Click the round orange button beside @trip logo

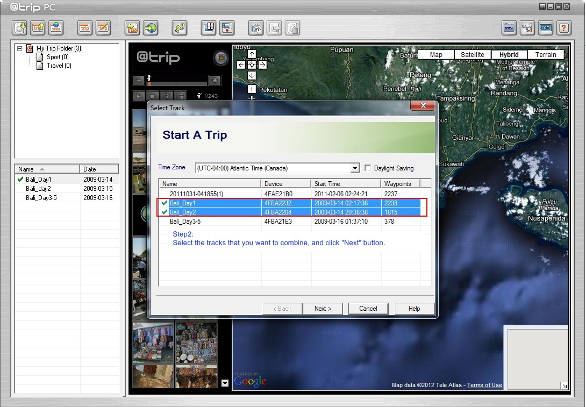pos(221,58)
